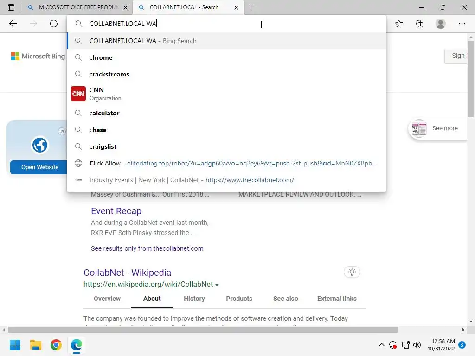This screenshot has height=356, width=475.
Task: Select the CNN Organization suggestion
Action: [x=226, y=94]
